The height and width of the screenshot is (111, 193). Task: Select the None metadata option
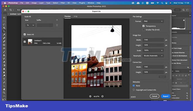[x=134, y=86]
